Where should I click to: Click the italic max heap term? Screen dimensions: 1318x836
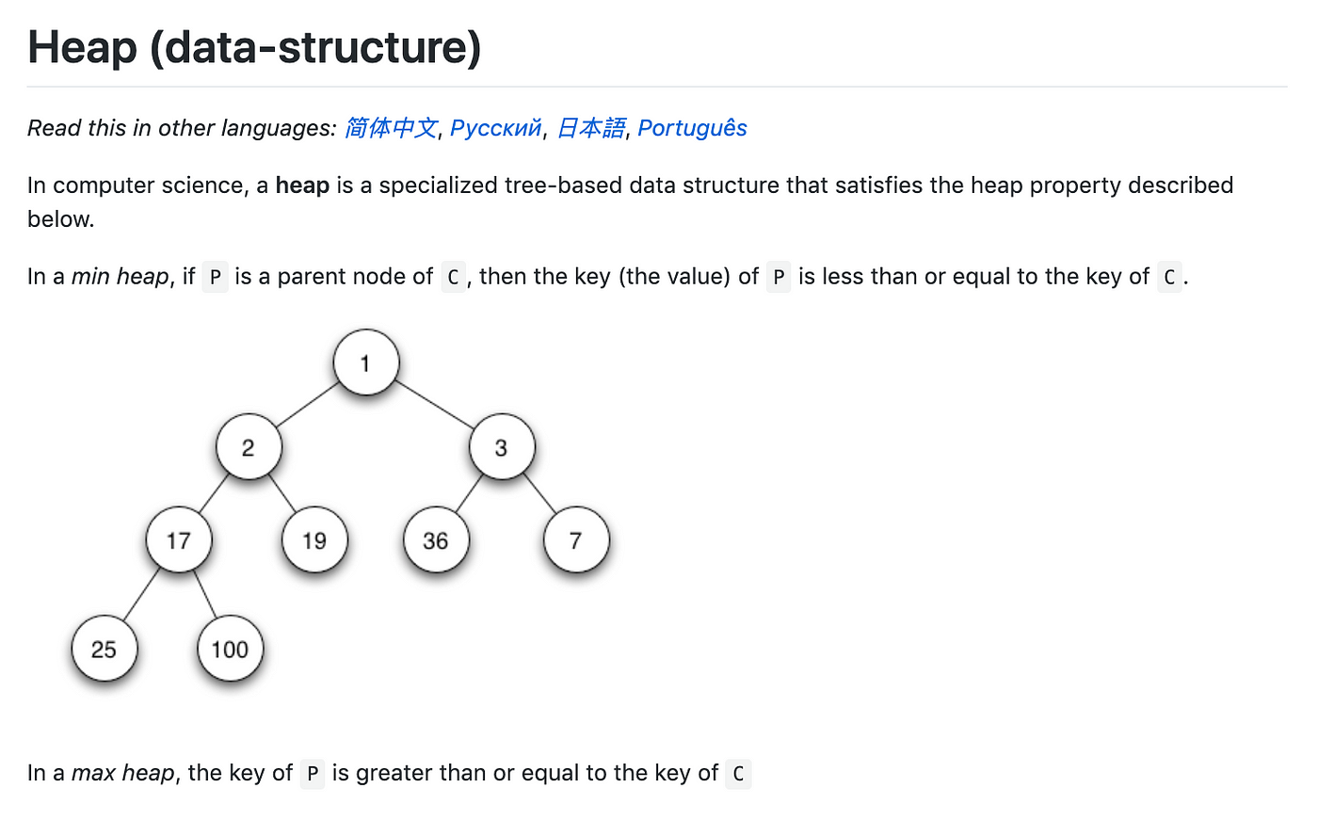click(123, 773)
